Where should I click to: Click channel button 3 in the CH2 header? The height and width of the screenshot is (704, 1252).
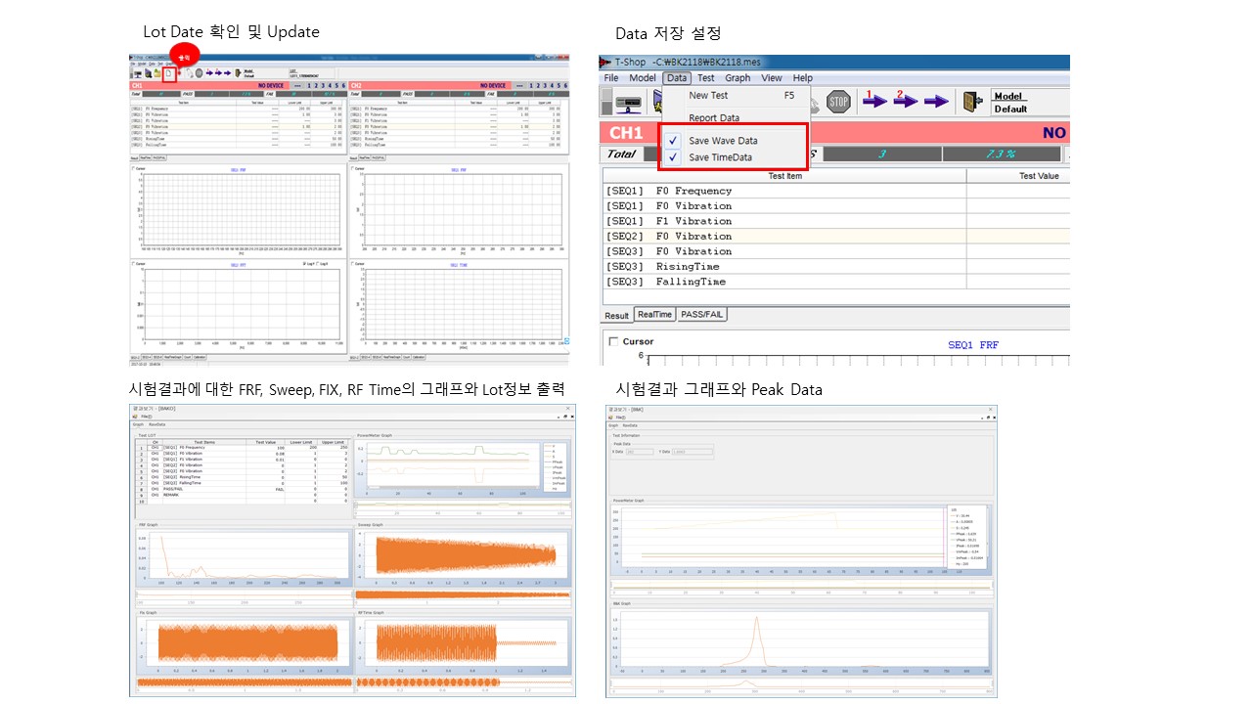pyautogui.click(x=545, y=85)
